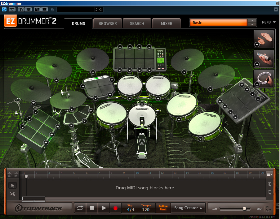Hit the left rack tom pad
This screenshot has height=219, width=280.
(x=130, y=86)
